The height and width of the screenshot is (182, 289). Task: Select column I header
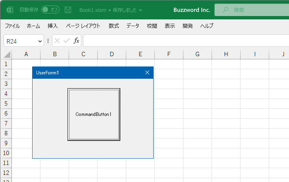254,54
